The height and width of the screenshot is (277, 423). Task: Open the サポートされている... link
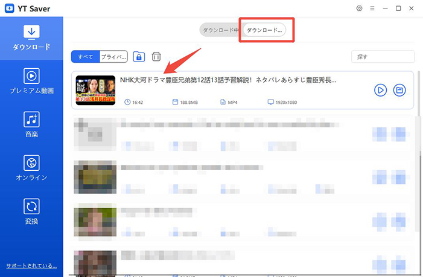(x=31, y=266)
